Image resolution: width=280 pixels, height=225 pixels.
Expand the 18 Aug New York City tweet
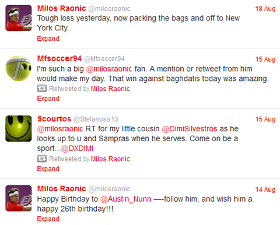point(48,38)
